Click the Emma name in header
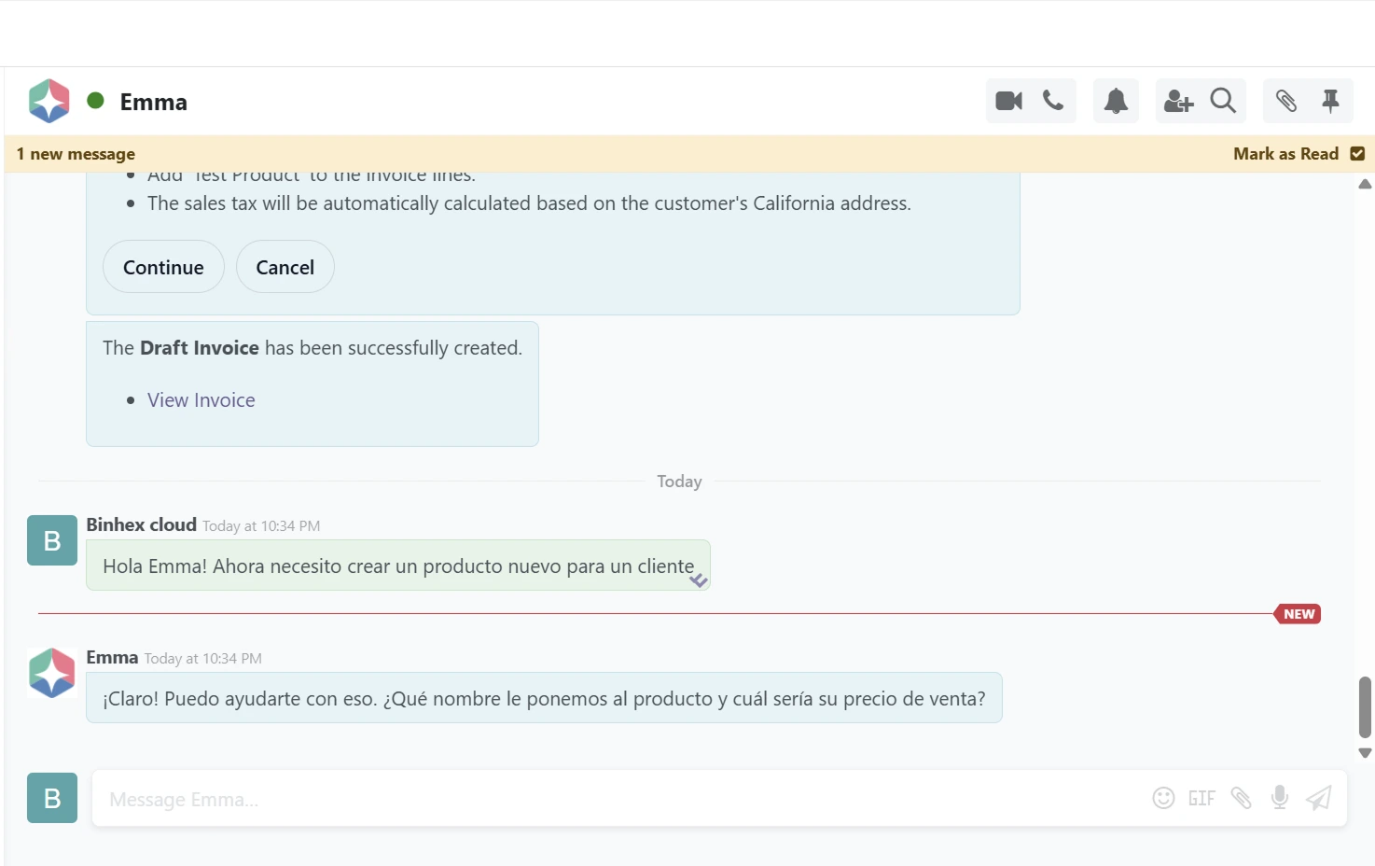This screenshot has height=866, width=1375. tap(154, 102)
